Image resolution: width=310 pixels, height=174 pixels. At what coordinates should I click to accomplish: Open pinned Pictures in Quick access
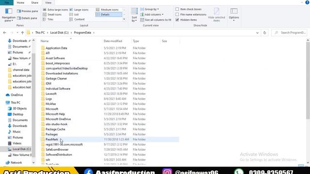(x=18, y=53)
